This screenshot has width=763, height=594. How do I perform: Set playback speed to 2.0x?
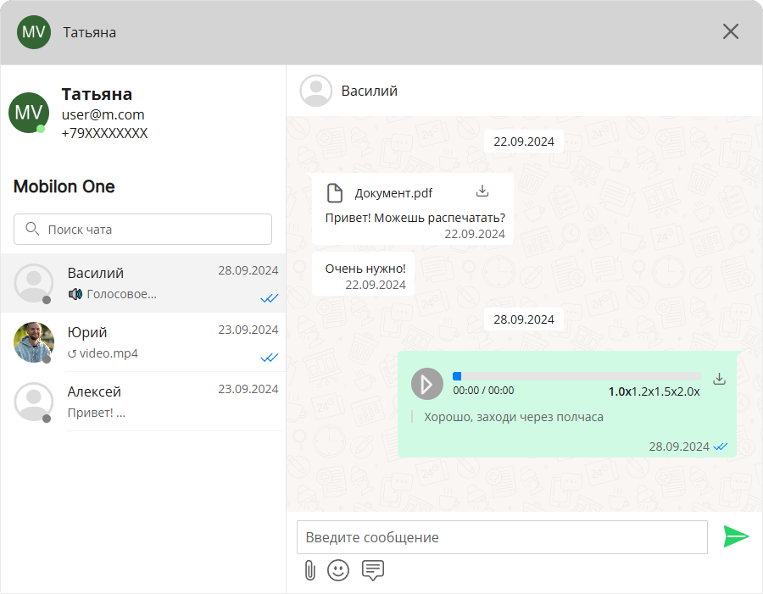[689, 391]
